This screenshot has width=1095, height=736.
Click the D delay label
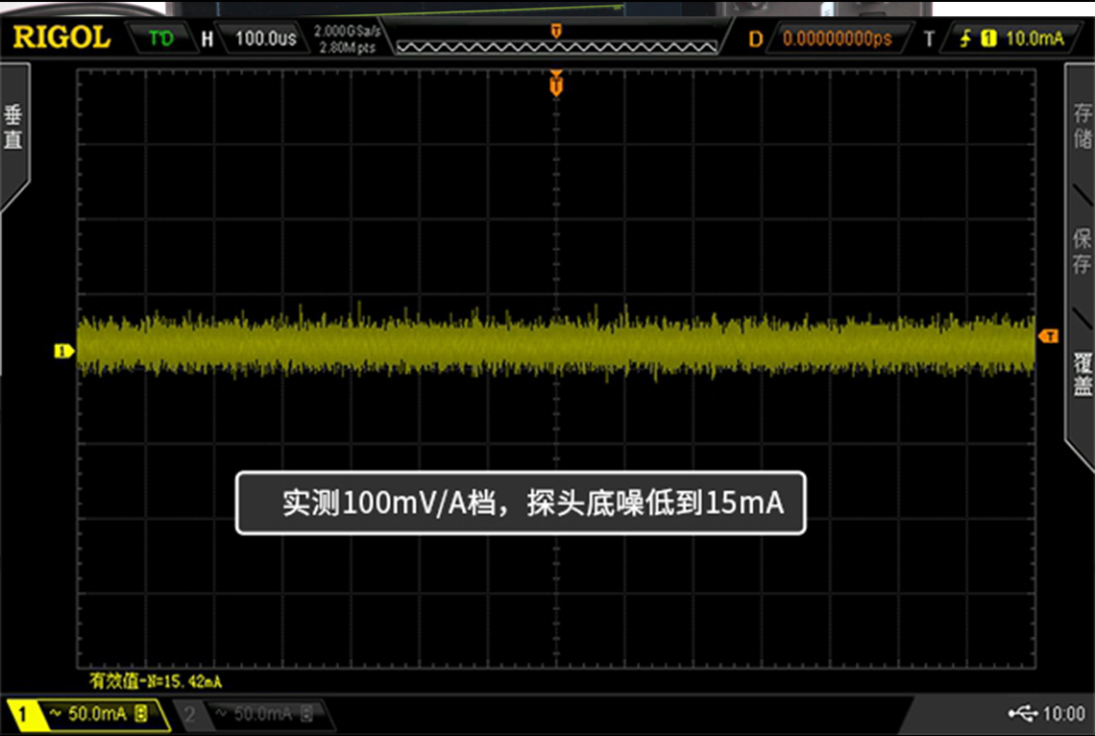755,39
